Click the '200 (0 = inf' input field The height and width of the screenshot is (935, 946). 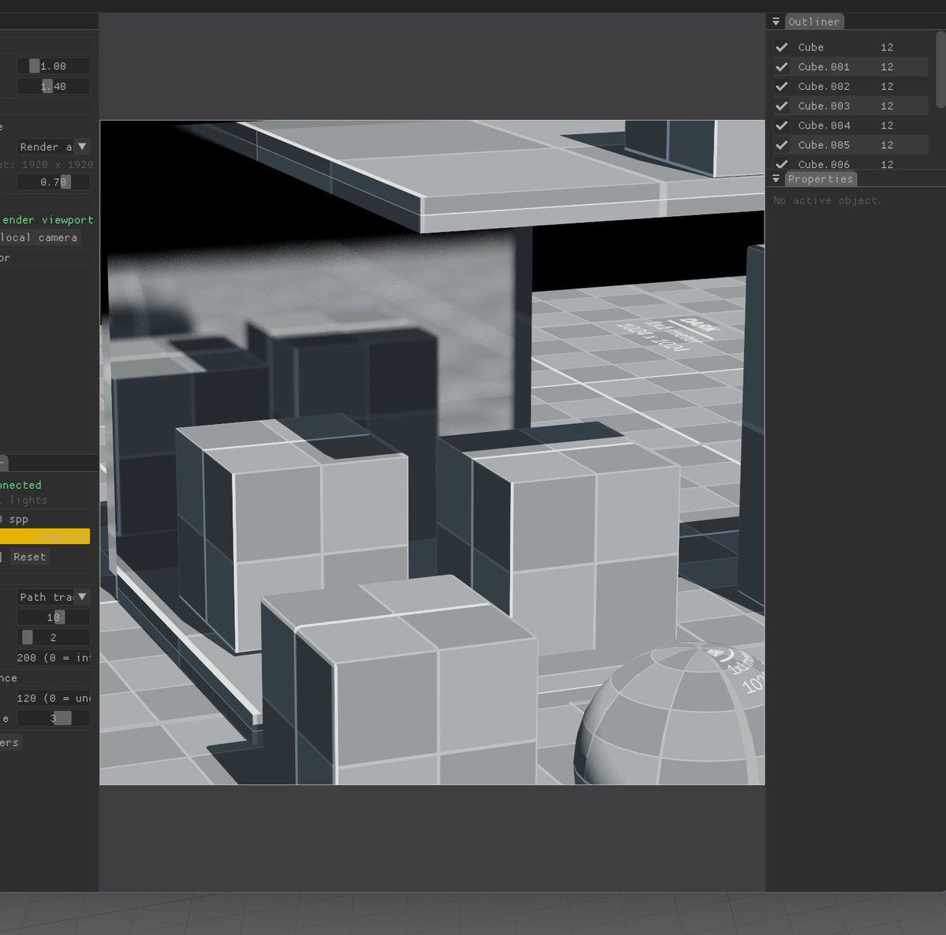click(x=54, y=657)
